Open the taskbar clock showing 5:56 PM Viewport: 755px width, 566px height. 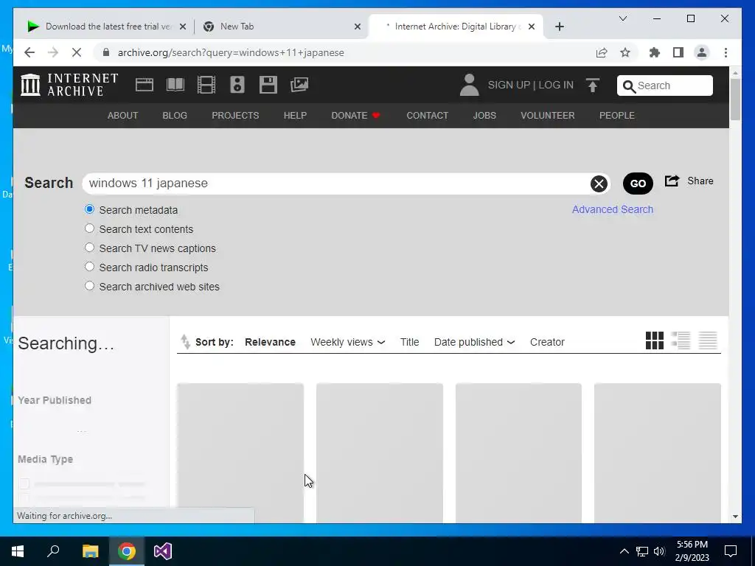click(x=692, y=551)
